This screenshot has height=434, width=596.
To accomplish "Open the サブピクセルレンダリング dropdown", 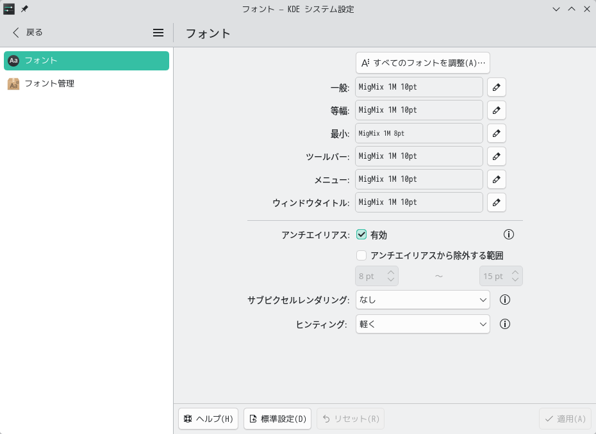I will tap(423, 300).
